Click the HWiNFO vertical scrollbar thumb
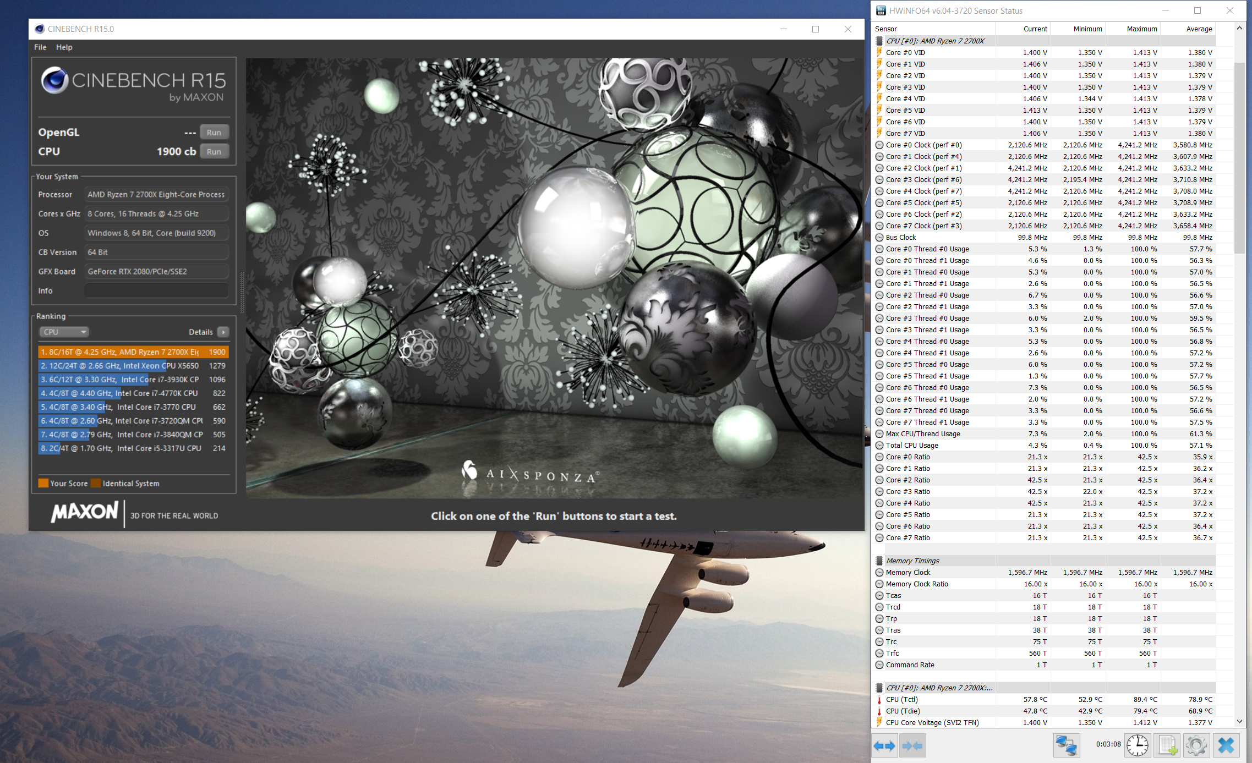This screenshot has height=763, width=1252. (x=1239, y=158)
